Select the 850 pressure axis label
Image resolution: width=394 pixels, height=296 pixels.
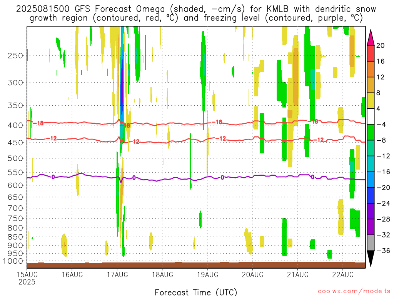[15, 237]
